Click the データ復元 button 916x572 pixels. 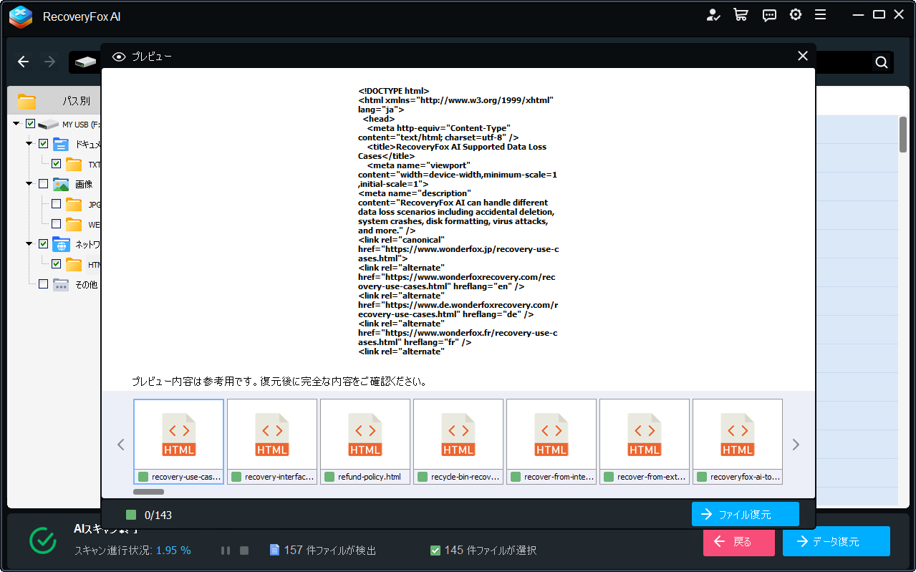point(836,541)
